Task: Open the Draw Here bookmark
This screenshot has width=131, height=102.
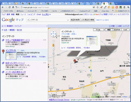Action: 105,11
